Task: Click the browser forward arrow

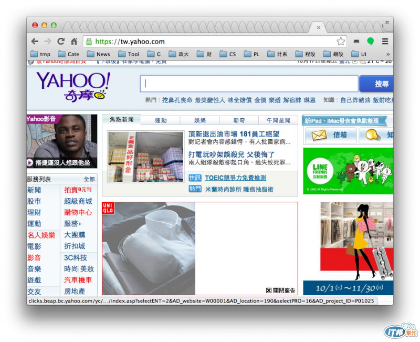Action: point(48,42)
